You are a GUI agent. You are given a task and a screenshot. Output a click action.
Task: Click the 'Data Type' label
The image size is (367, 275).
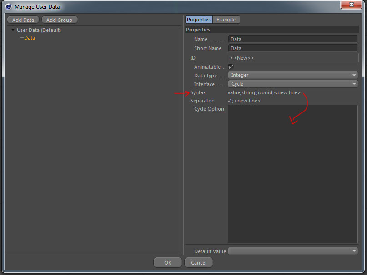tap(206, 76)
